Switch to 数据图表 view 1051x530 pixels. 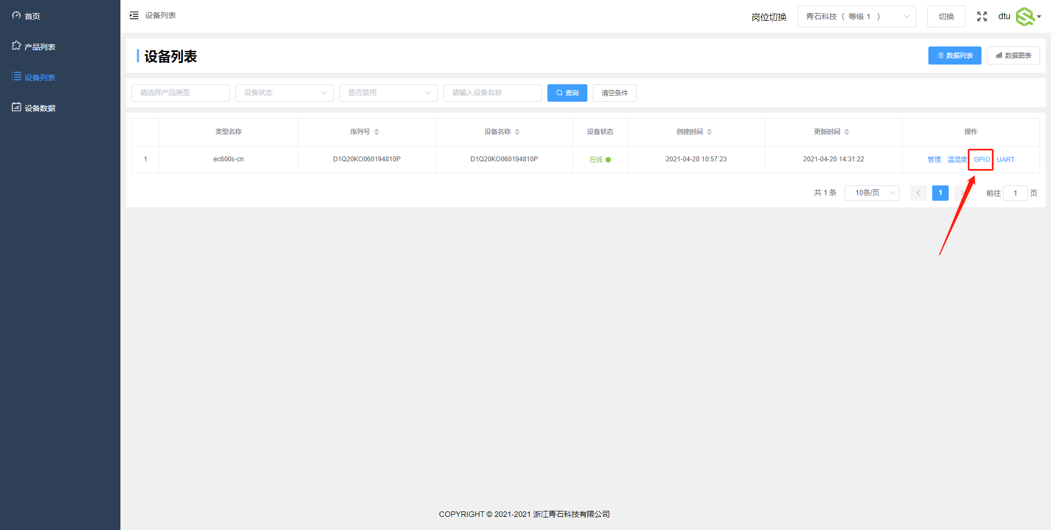pos(1013,56)
